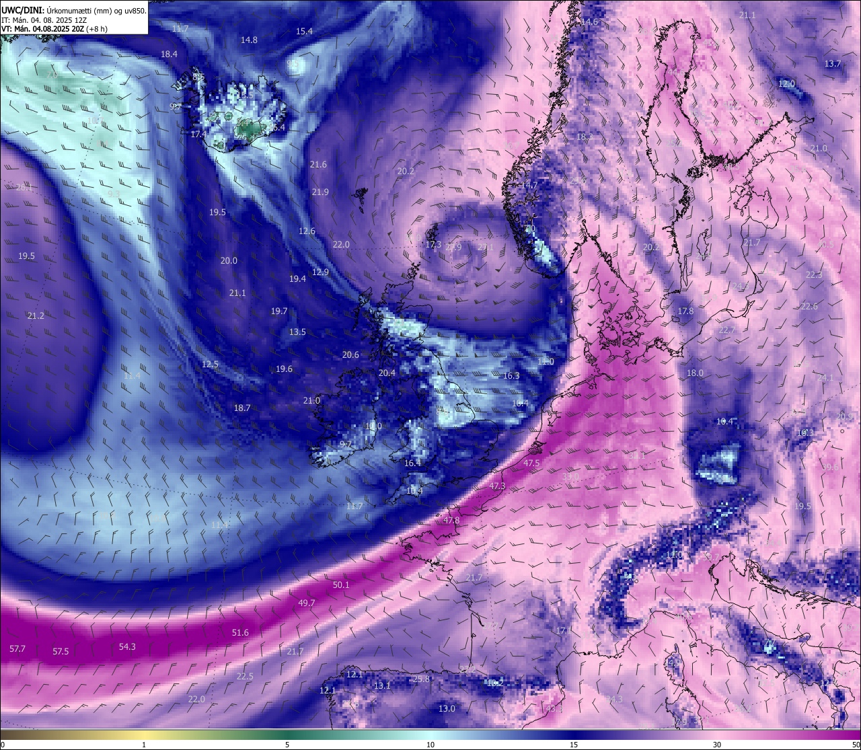Image resolution: width=861 pixels, height=750 pixels.
Task: Click the 12.9 value label
Action: click(320, 272)
